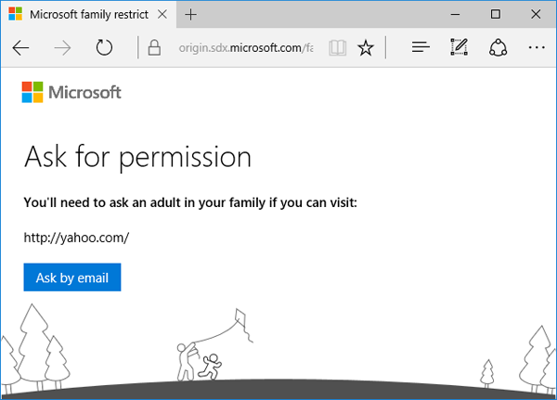This screenshot has height=400, width=557.
Task: Click the lock icon in address bar
Action: [154, 47]
